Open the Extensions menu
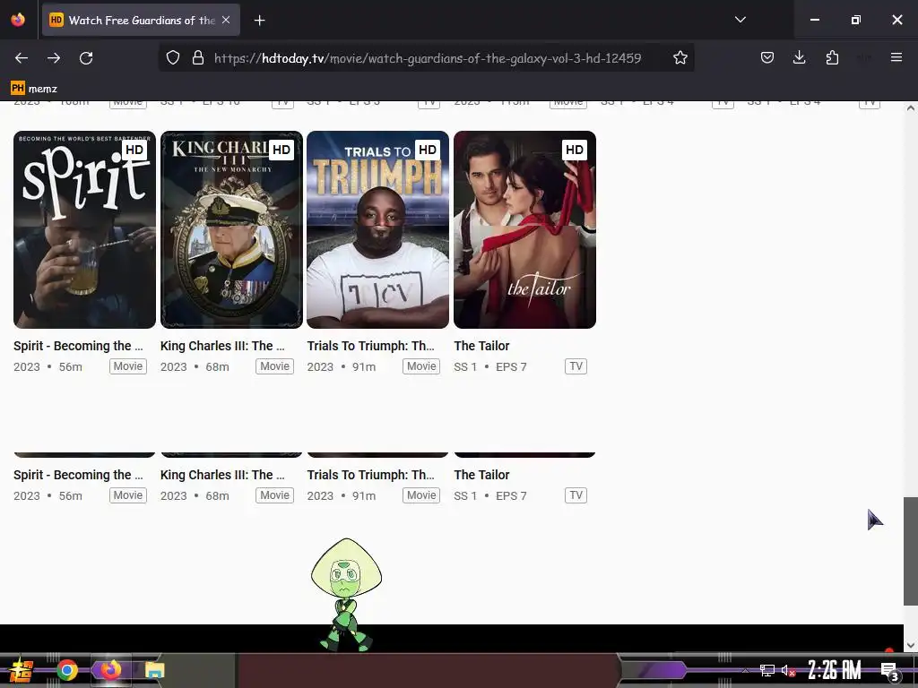The width and height of the screenshot is (918, 688). click(x=832, y=58)
